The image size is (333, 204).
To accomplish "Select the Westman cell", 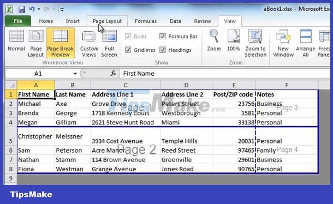I will [x=73, y=169].
